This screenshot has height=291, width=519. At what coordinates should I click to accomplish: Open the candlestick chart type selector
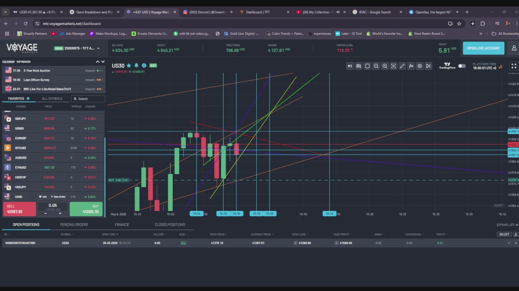(x=358, y=66)
